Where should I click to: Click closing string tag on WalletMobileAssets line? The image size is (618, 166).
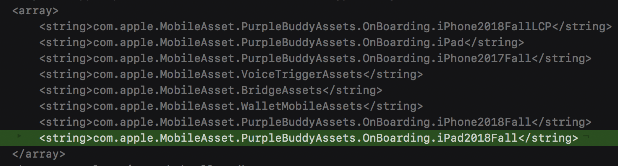393,106
